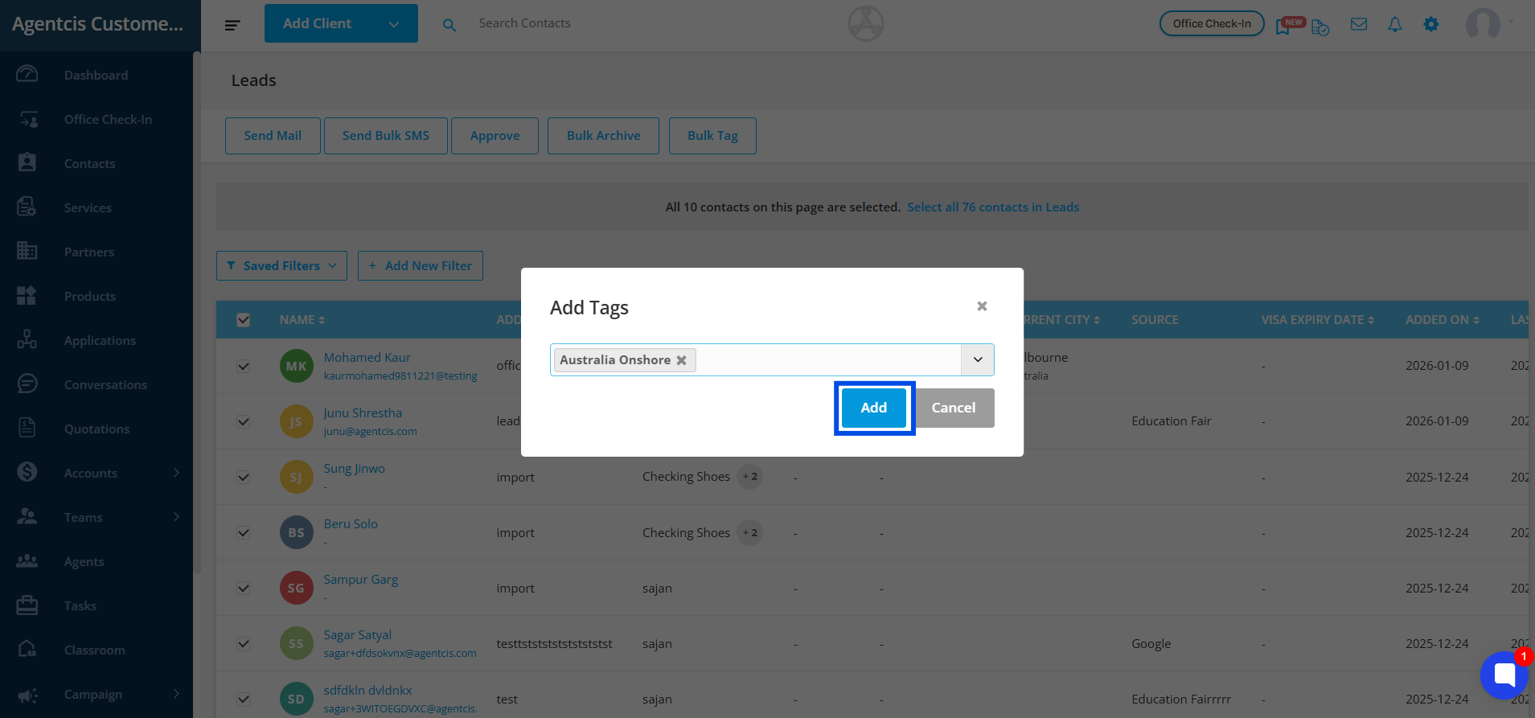Viewport: 1535px width, 718px height.
Task: Uncheck Beru Solo's row checkbox
Action: [244, 532]
